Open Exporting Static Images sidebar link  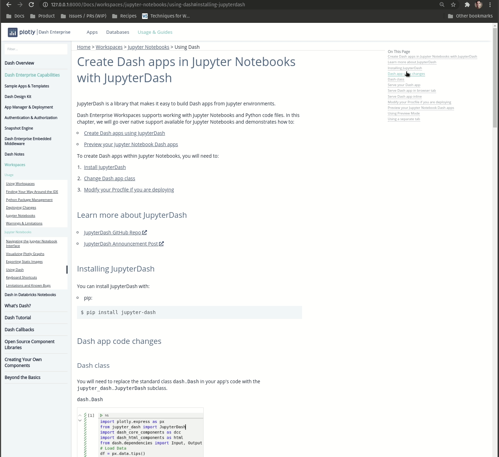point(24,262)
